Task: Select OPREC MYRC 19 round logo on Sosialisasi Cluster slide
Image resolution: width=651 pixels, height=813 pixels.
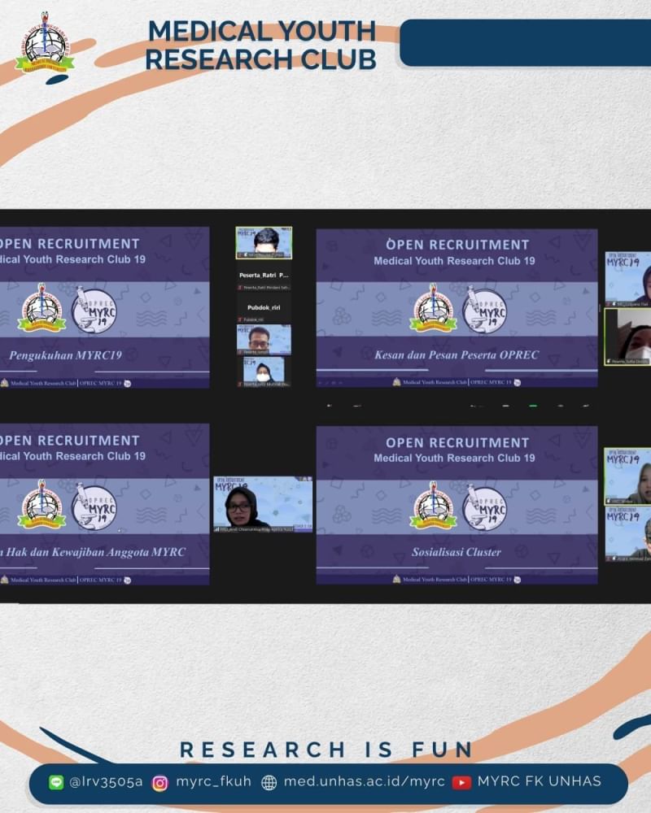Action: [x=484, y=507]
